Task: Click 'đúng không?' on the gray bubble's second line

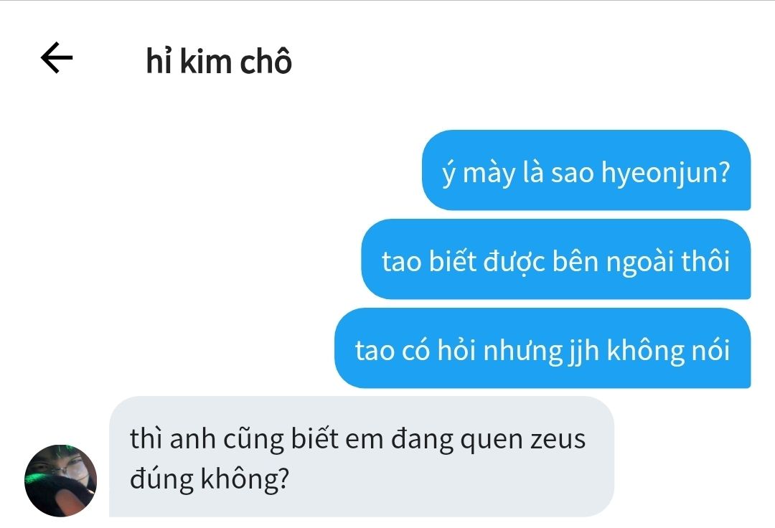Action: click(x=210, y=478)
